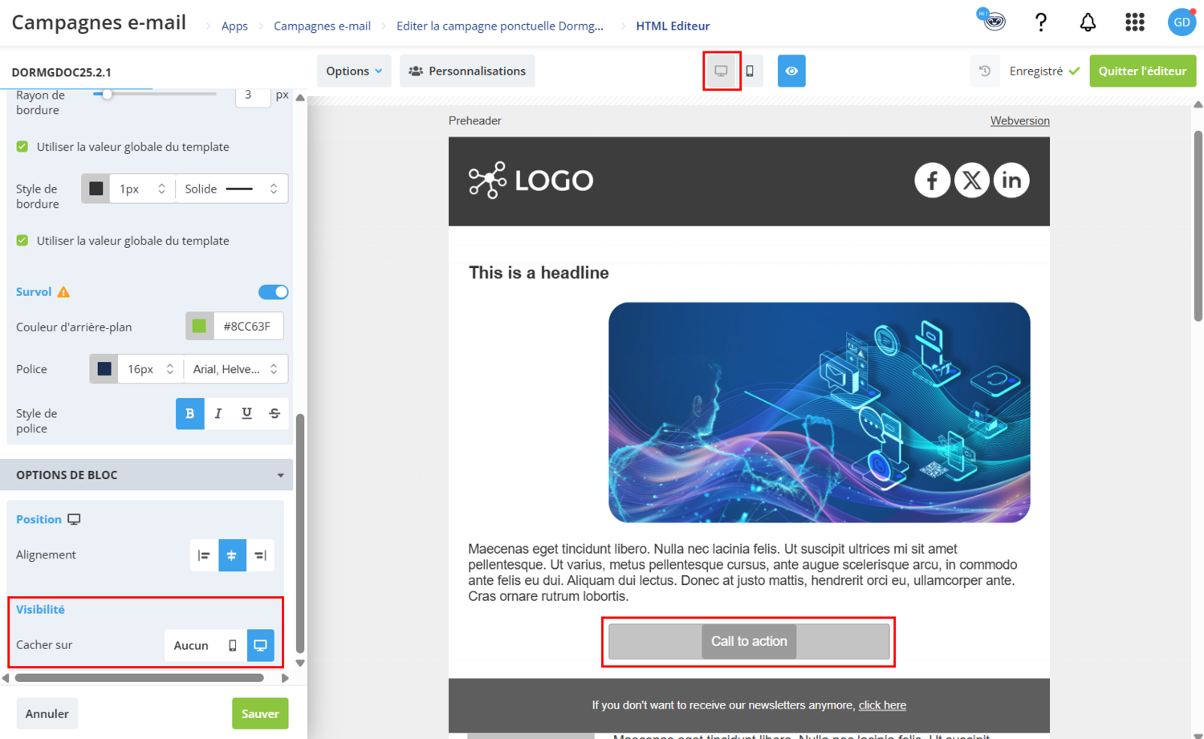
Task: Click the monitor icon next to Position
Action: click(x=74, y=519)
